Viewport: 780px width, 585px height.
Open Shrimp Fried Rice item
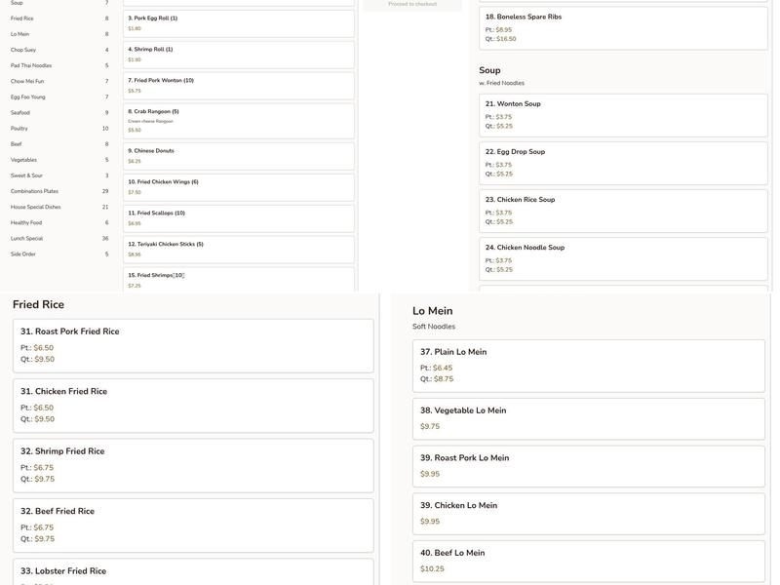(x=193, y=465)
